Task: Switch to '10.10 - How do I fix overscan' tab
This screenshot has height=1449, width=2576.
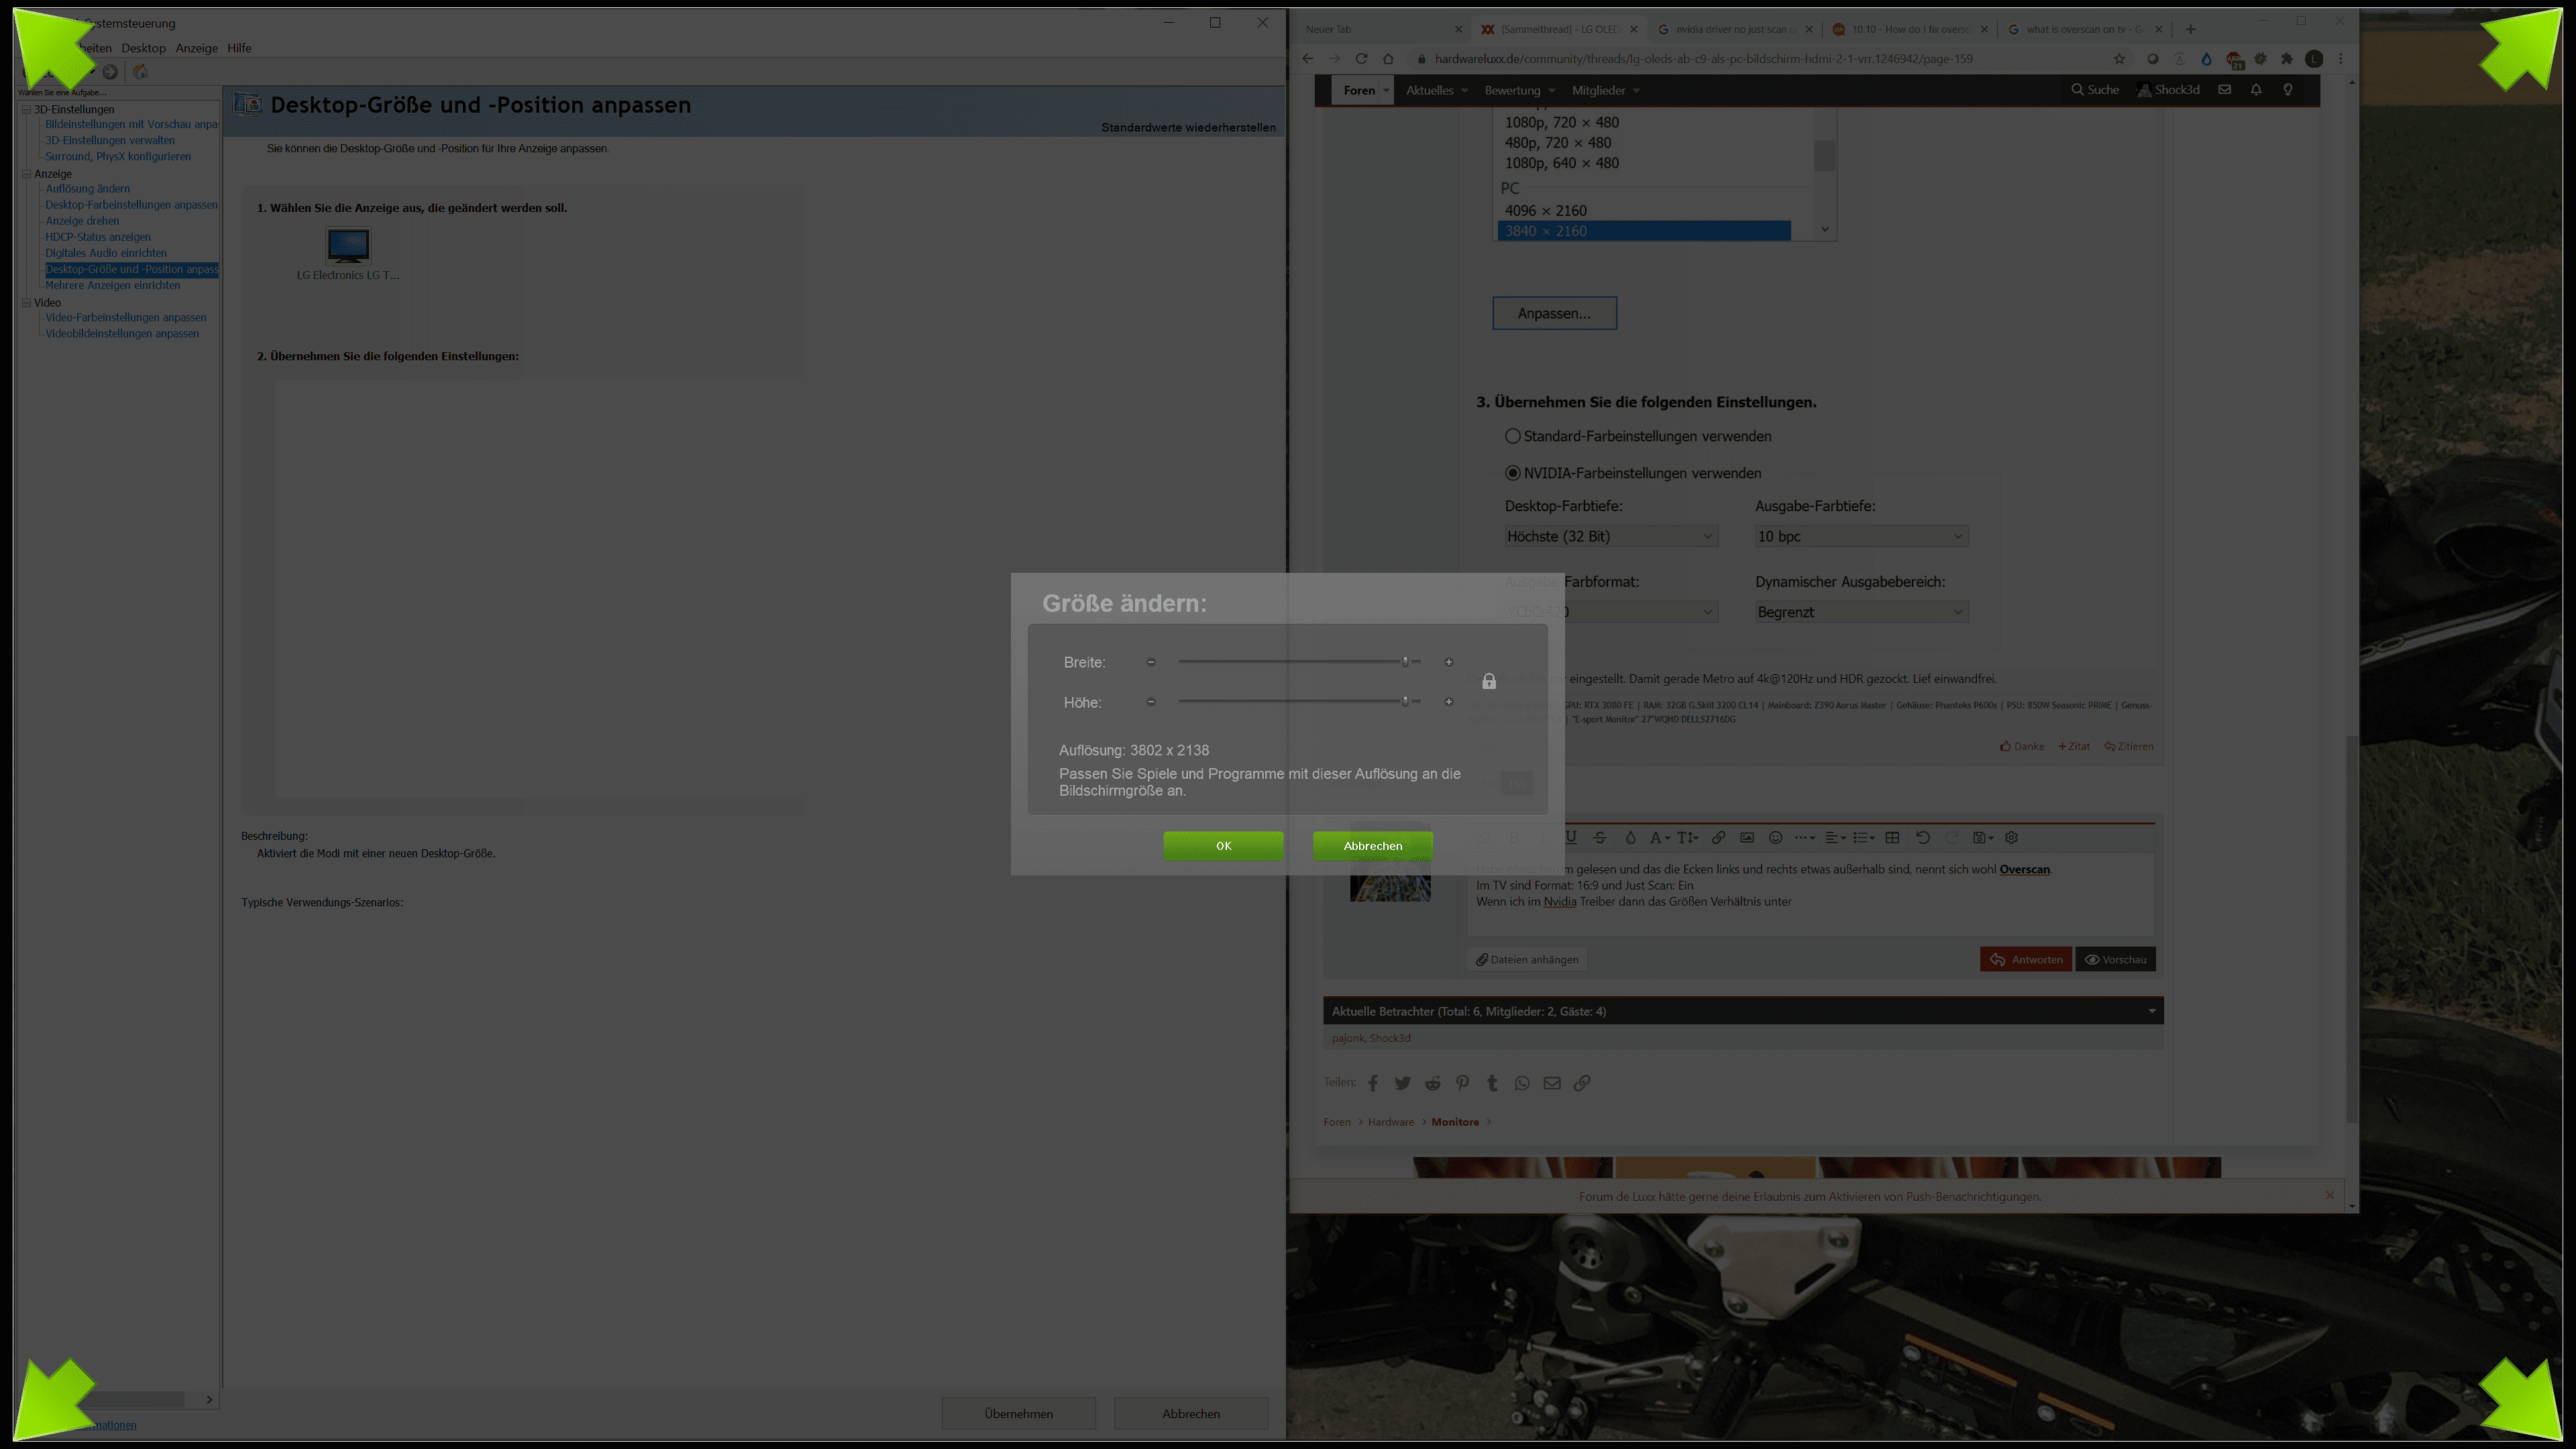Action: (x=1910, y=29)
